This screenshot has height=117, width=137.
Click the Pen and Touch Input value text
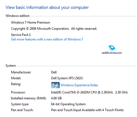pos(87,110)
